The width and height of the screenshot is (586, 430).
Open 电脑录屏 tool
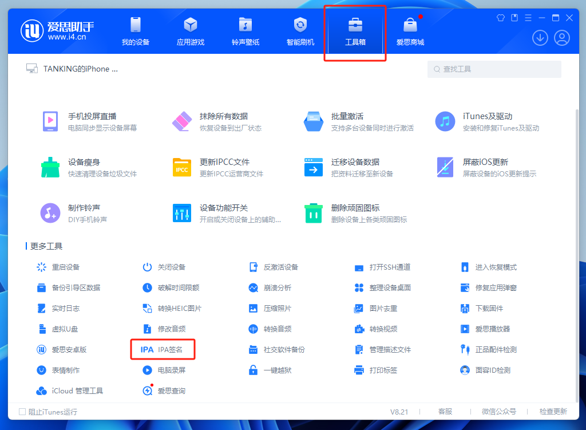[x=164, y=370]
